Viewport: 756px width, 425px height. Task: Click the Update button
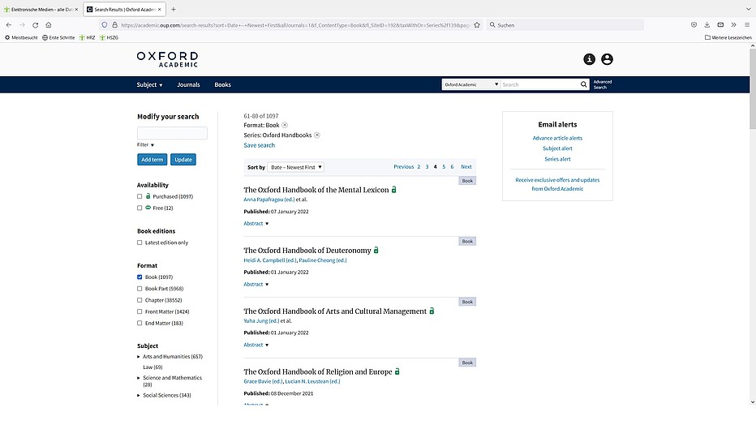coord(183,160)
